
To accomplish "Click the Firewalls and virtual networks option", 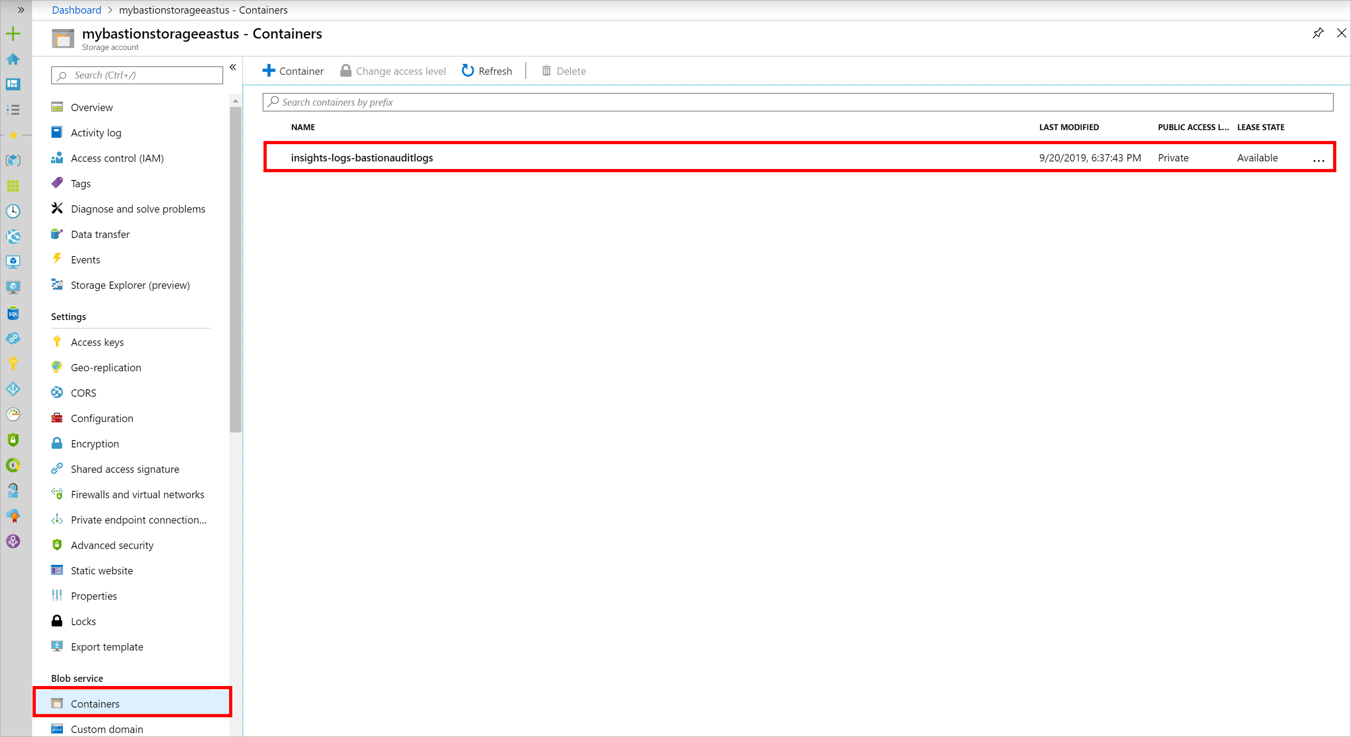I will tap(137, 494).
